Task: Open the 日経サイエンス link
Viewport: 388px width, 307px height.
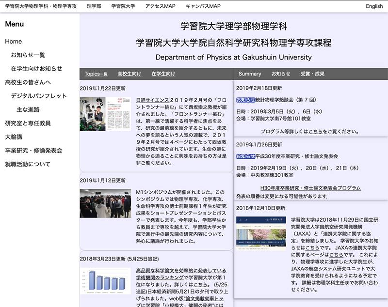Action: click(x=153, y=100)
